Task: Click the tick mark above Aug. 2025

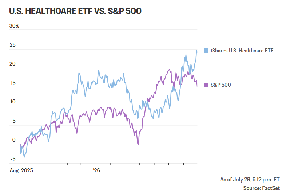Action: [x=21, y=164]
